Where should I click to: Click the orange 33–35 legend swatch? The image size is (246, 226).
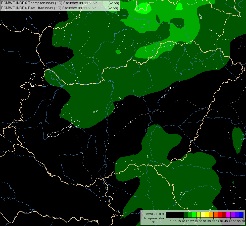pos(211,215)
